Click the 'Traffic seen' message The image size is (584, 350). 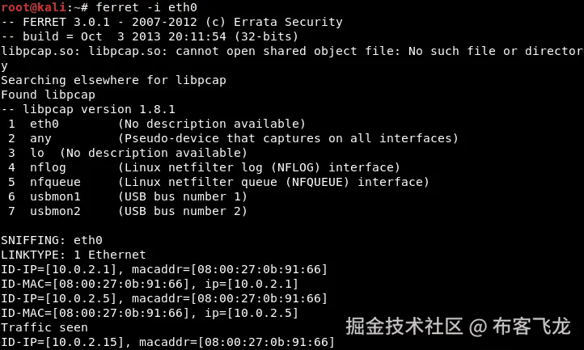pyautogui.click(x=44, y=327)
